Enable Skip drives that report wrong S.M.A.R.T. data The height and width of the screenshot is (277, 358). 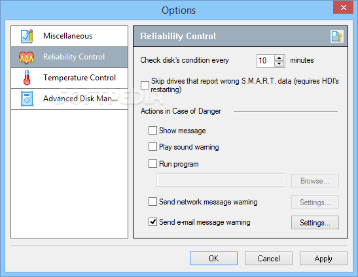[145, 86]
